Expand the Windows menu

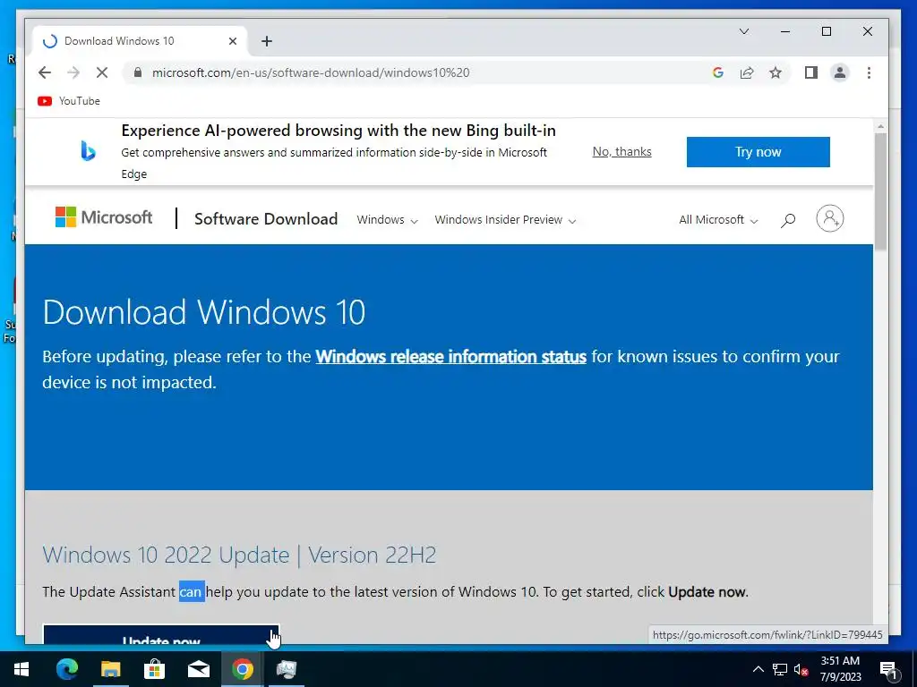tap(387, 220)
